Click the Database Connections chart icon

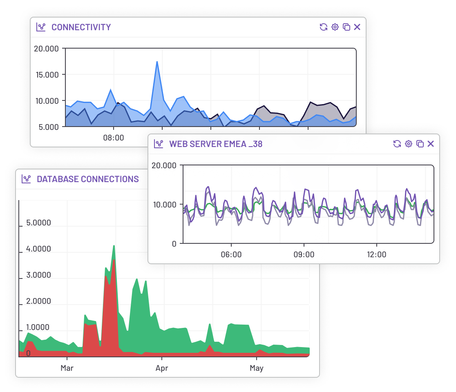click(26, 179)
